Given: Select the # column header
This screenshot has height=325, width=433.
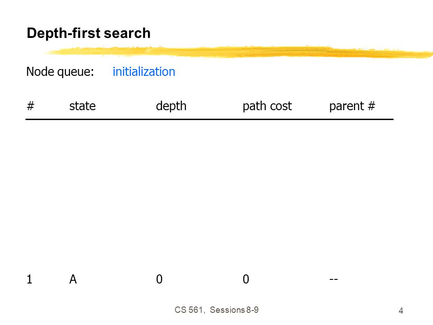Looking at the screenshot, I should point(30,106).
